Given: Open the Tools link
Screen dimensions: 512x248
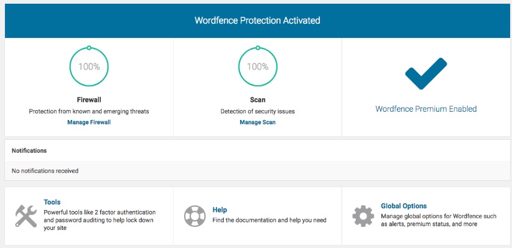Looking at the screenshot, I should [52, 202].
